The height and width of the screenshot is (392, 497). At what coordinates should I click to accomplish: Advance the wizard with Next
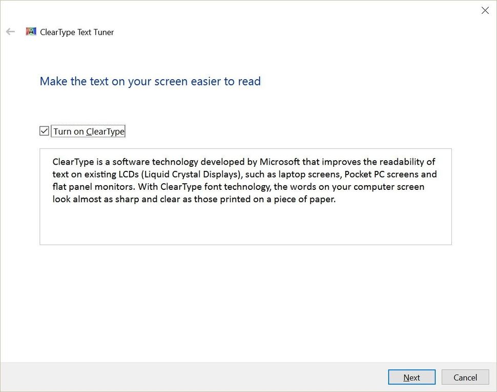pos(411,377)
